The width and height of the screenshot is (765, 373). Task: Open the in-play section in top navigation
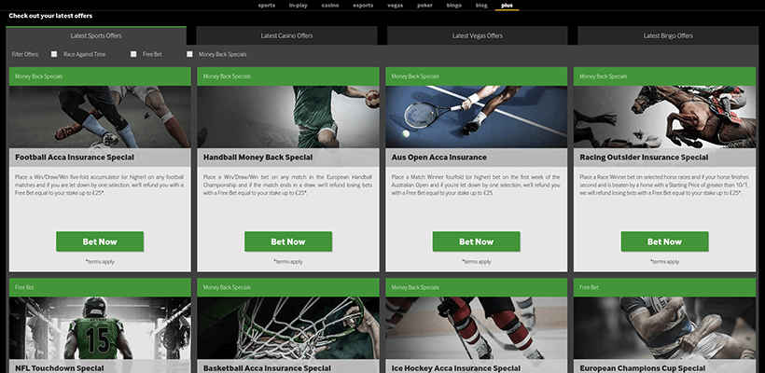point(299,6)
